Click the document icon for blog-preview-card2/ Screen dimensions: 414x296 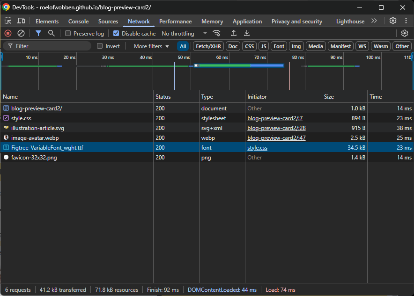coord(6,108)
